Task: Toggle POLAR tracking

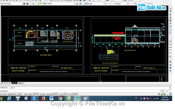Action: (x=42, y=95)
